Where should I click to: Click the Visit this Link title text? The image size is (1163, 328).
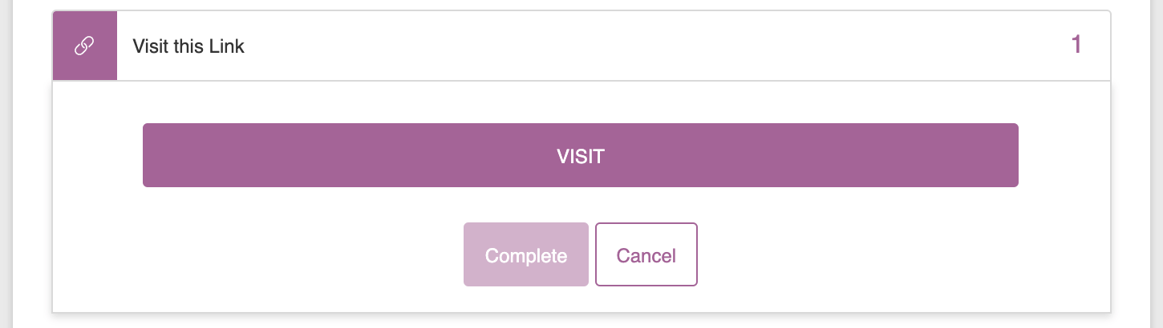click(x=188, y=46)
